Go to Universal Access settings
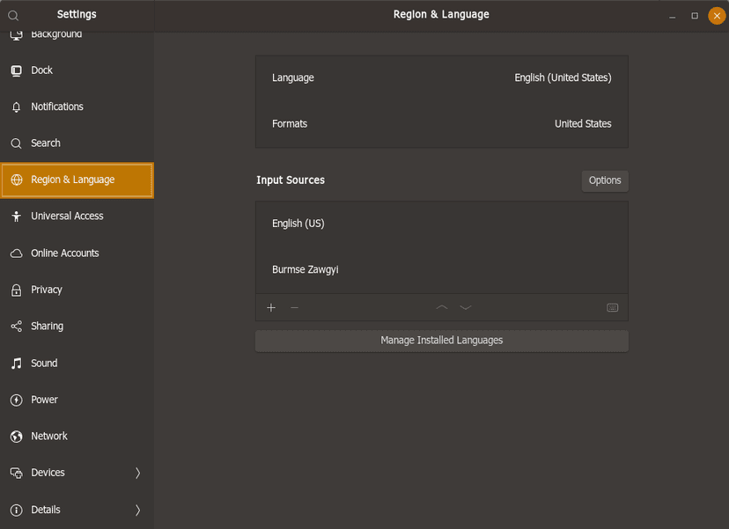The height and width of the screenshot is (529, 729). click(x=77, y=217)
